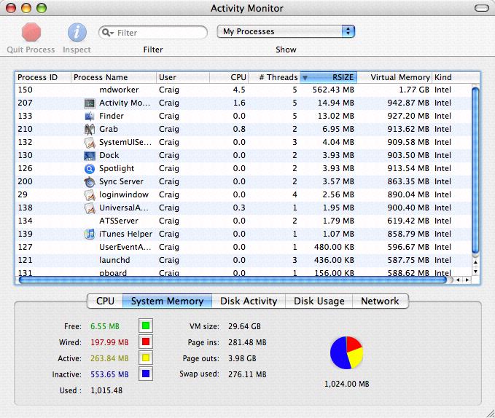
Task: Click the horizontal scrollbar right arrow
Action: coord(467,280)
